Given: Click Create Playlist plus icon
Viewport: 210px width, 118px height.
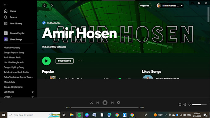Looking at the screenshot, I should click(x=6, y=33).
